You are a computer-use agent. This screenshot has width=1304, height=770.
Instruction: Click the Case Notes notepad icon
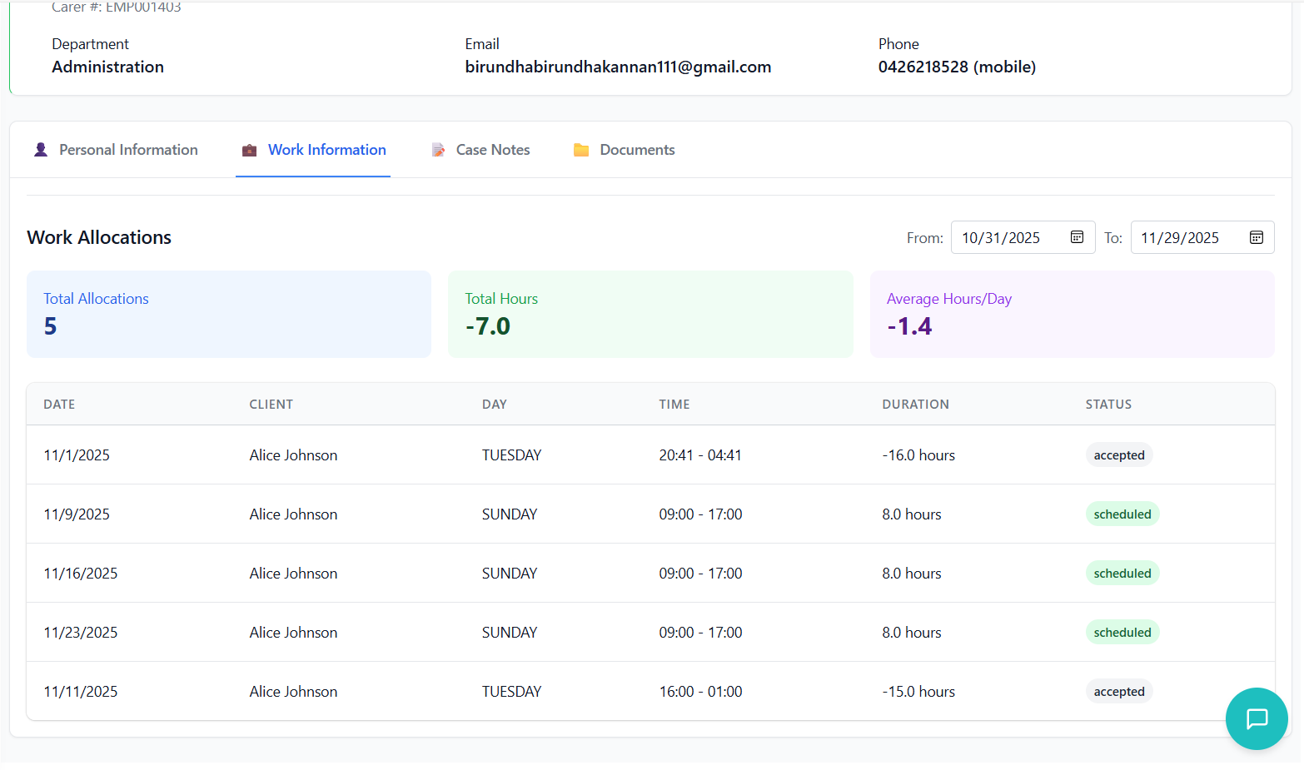[x=438, y=150]
